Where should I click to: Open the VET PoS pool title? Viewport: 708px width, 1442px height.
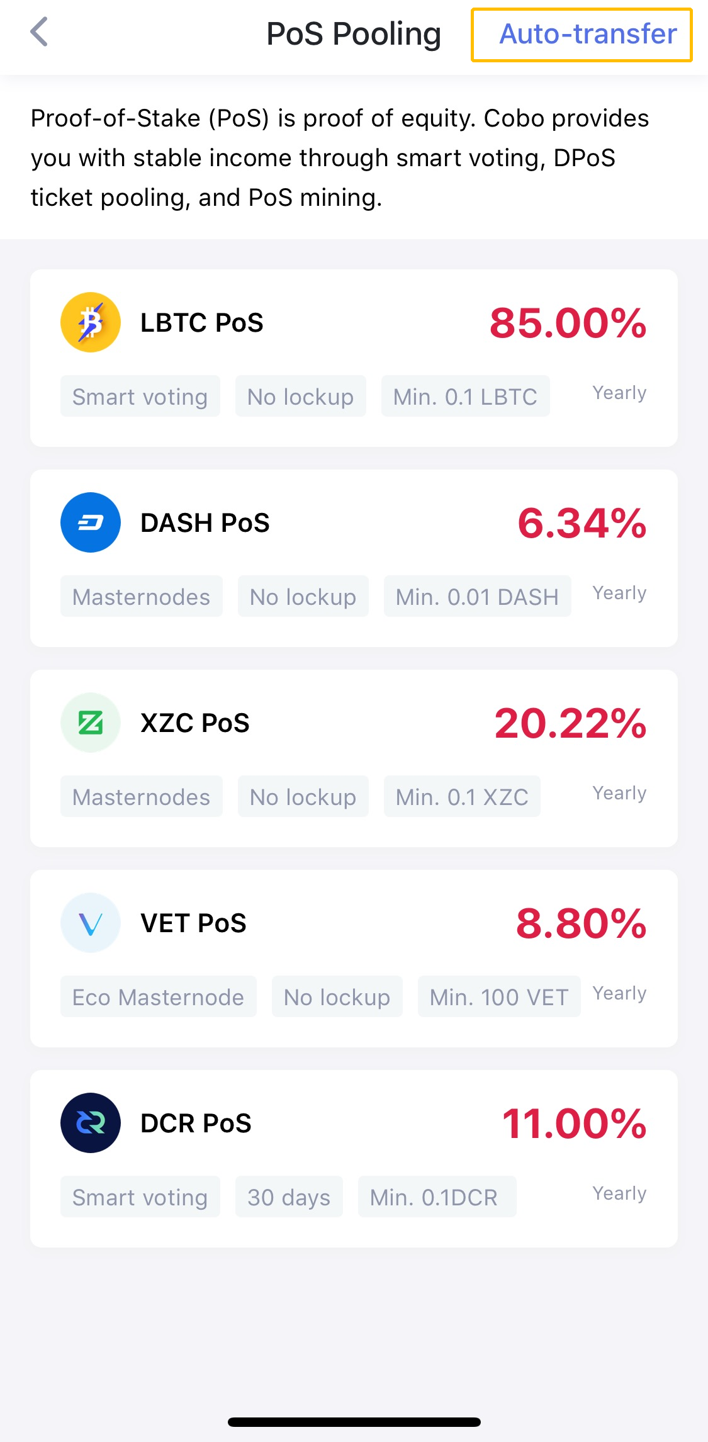tap(193, 923)
